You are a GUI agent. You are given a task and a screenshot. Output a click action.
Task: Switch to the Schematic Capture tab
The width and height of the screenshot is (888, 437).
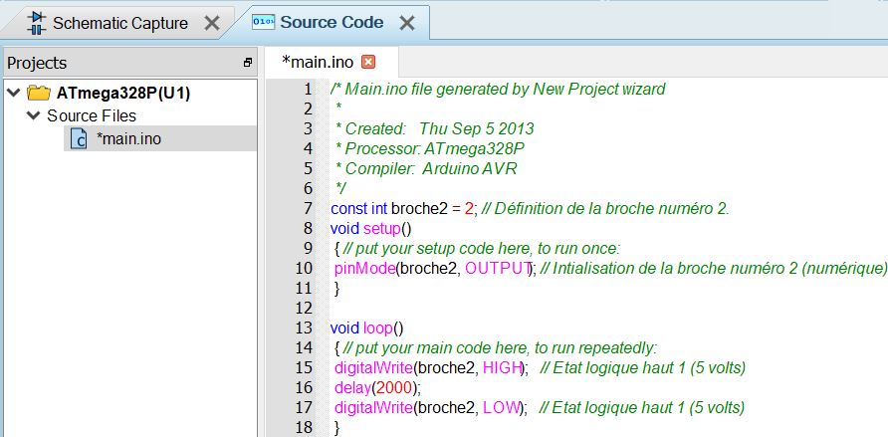point(119,23)
